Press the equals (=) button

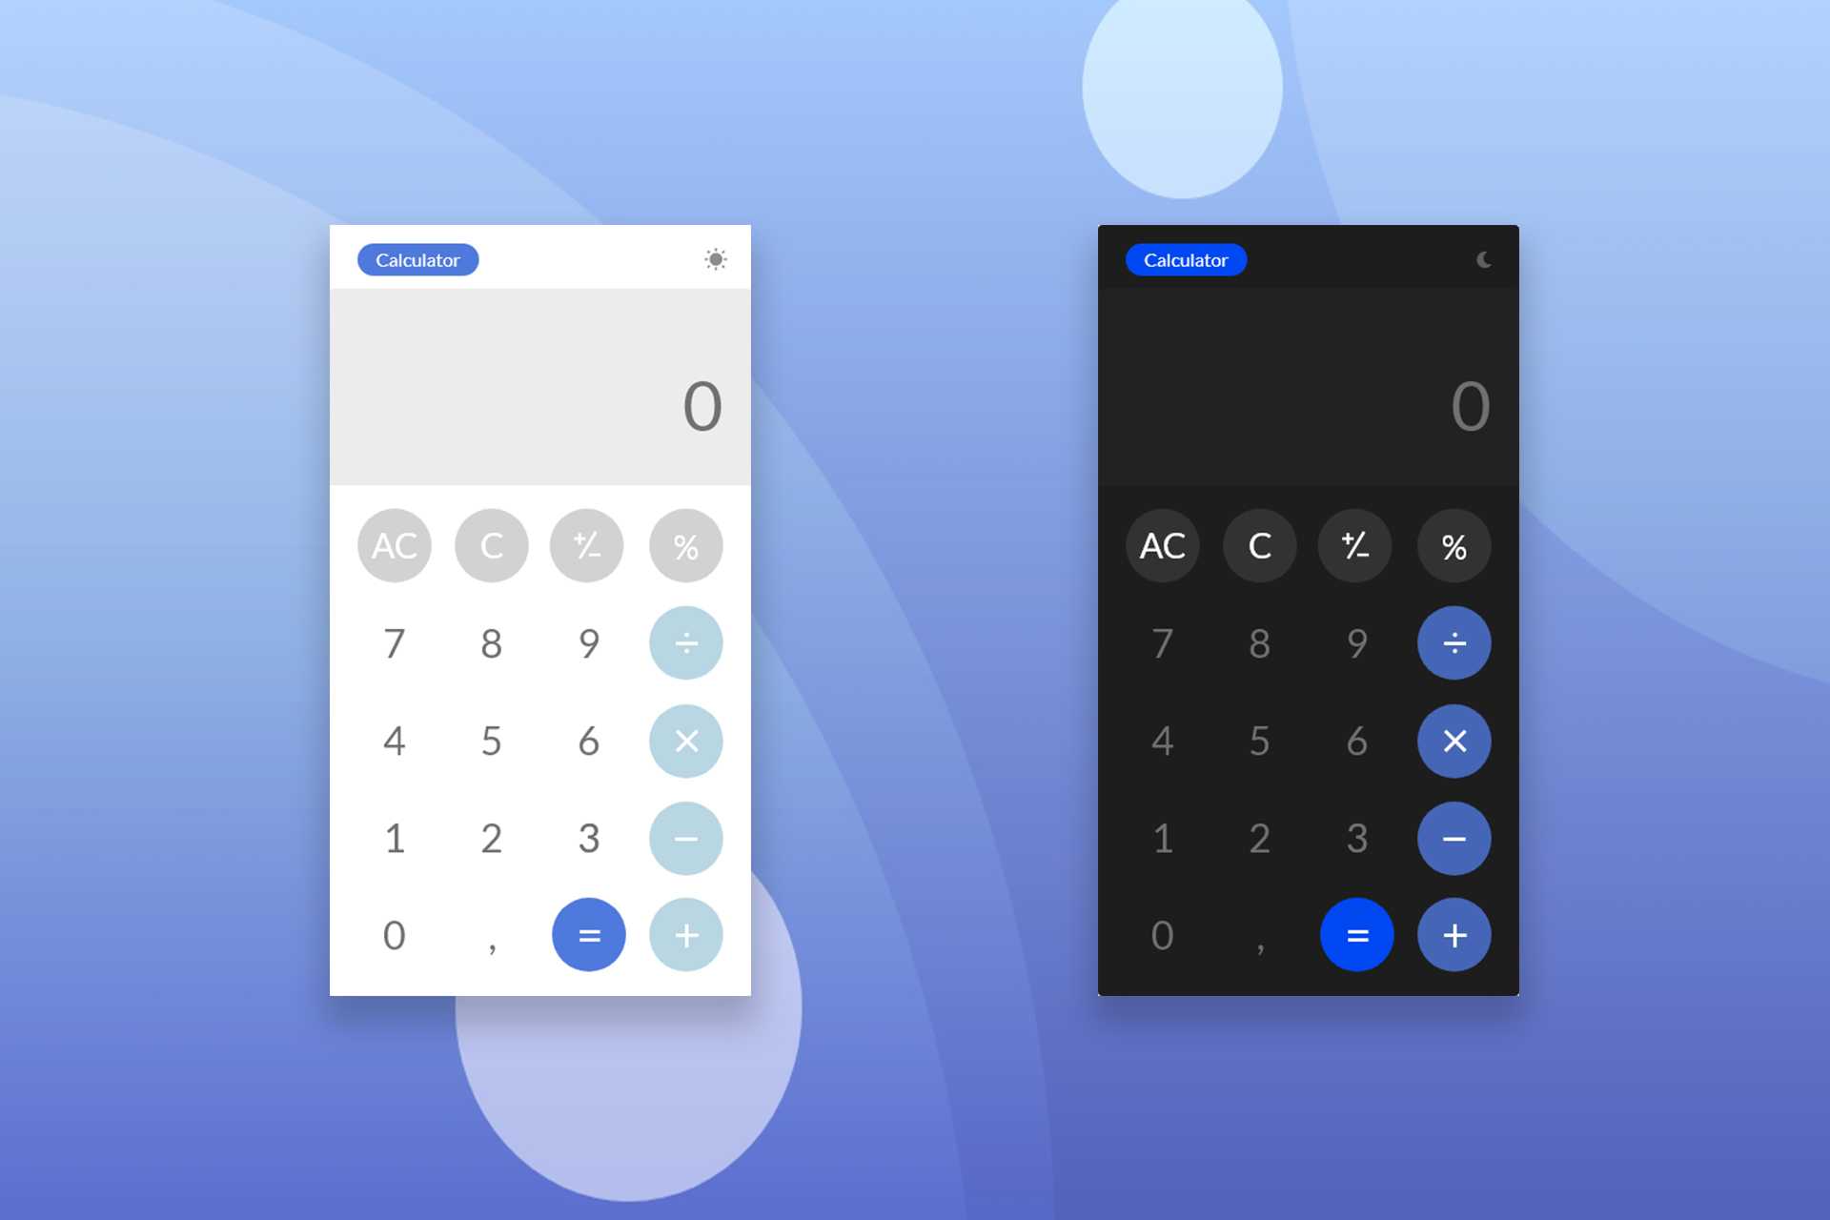coord(587,934)
